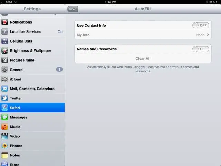Tap the Notes yellow notepad icon
This screenshot has width=221, height=166.
click(4, 155)
